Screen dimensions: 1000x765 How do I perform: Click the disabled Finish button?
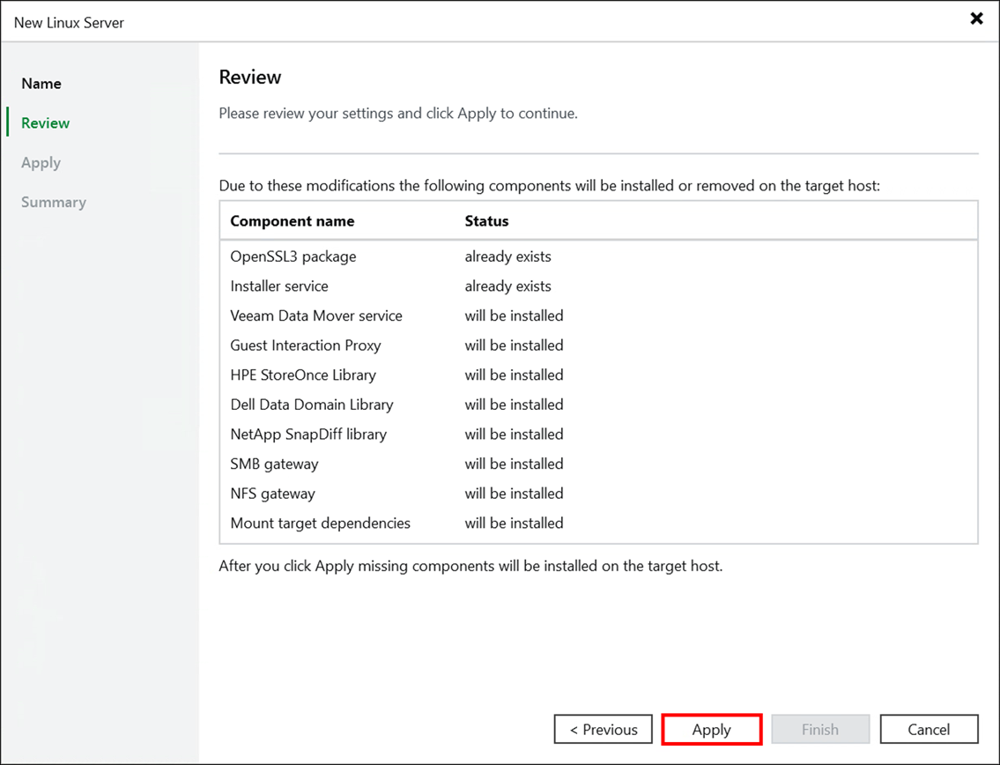[820, 729]
